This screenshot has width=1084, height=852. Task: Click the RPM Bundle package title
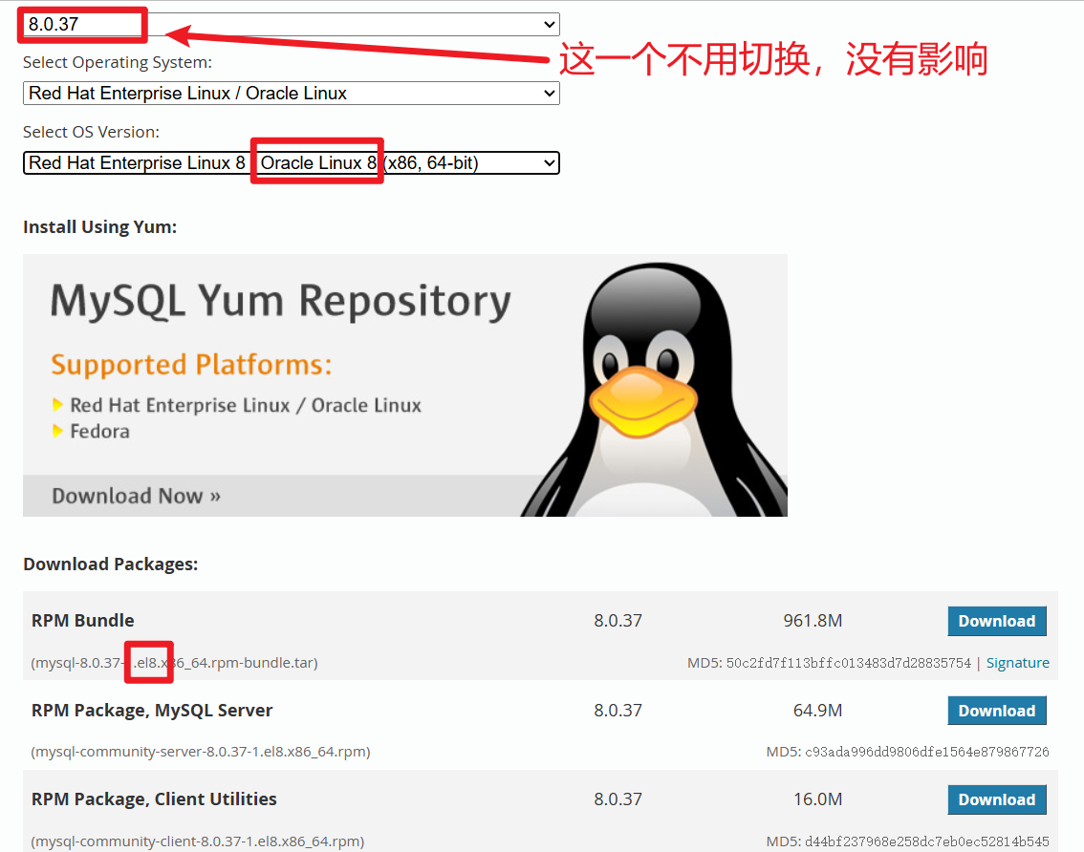tap(83, 621)
